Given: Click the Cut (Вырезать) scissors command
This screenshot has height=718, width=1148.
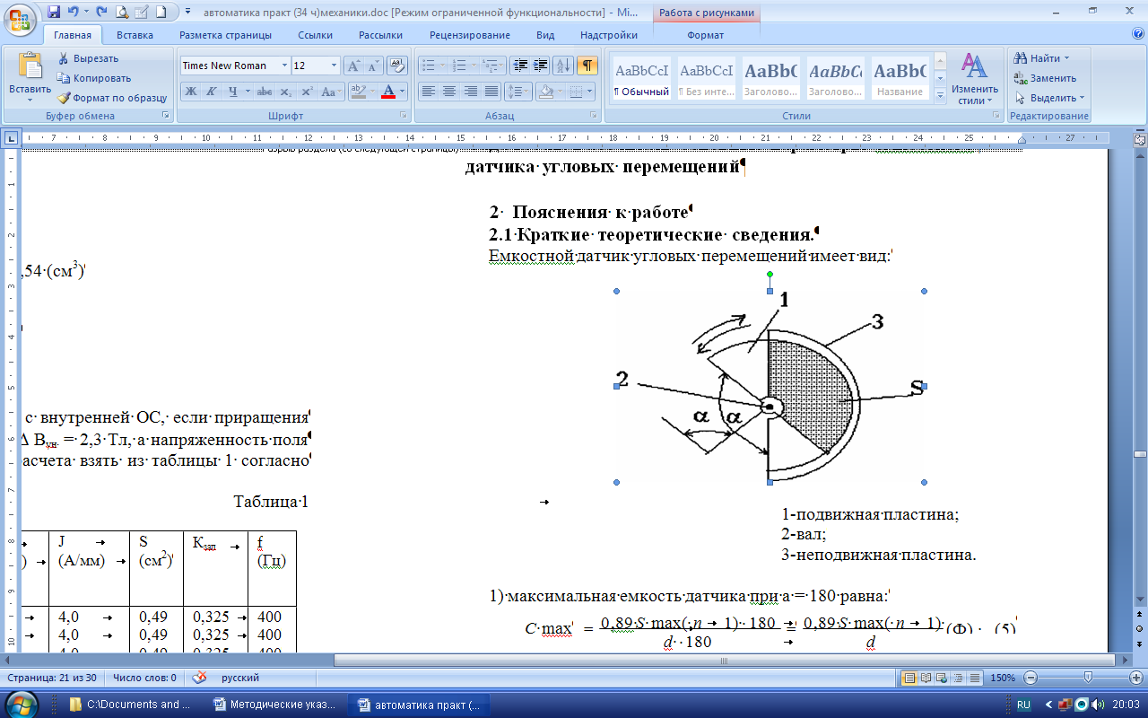Looking at the screenshot, I should pyautogui.click(x=88, y=58).
